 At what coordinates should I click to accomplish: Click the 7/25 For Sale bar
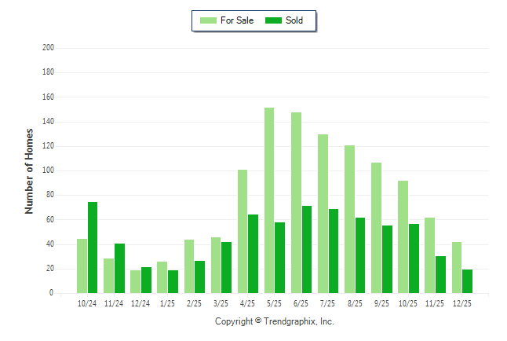(x=323, y=214)
